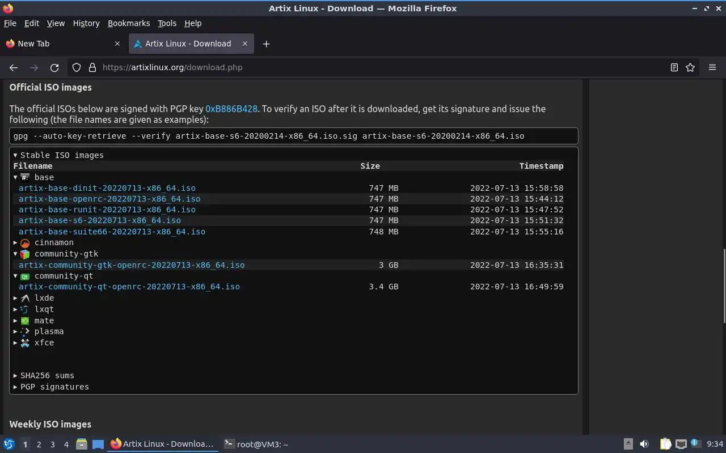
Task: Open the LXQt start menu icon in taskbar
Action: coord(9,444)
